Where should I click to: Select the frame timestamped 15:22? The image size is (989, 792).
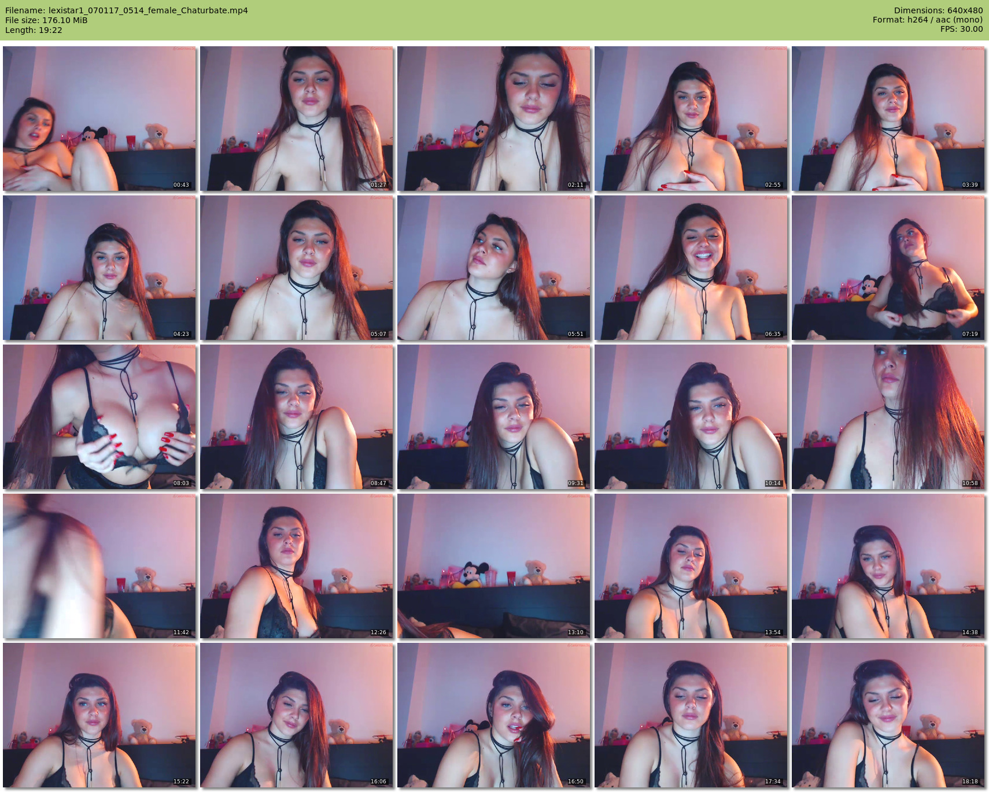(x=99, y=715)
